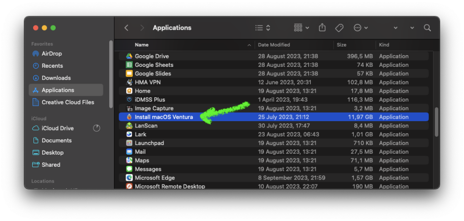Click the Applications window title

[x=172, y=28]
